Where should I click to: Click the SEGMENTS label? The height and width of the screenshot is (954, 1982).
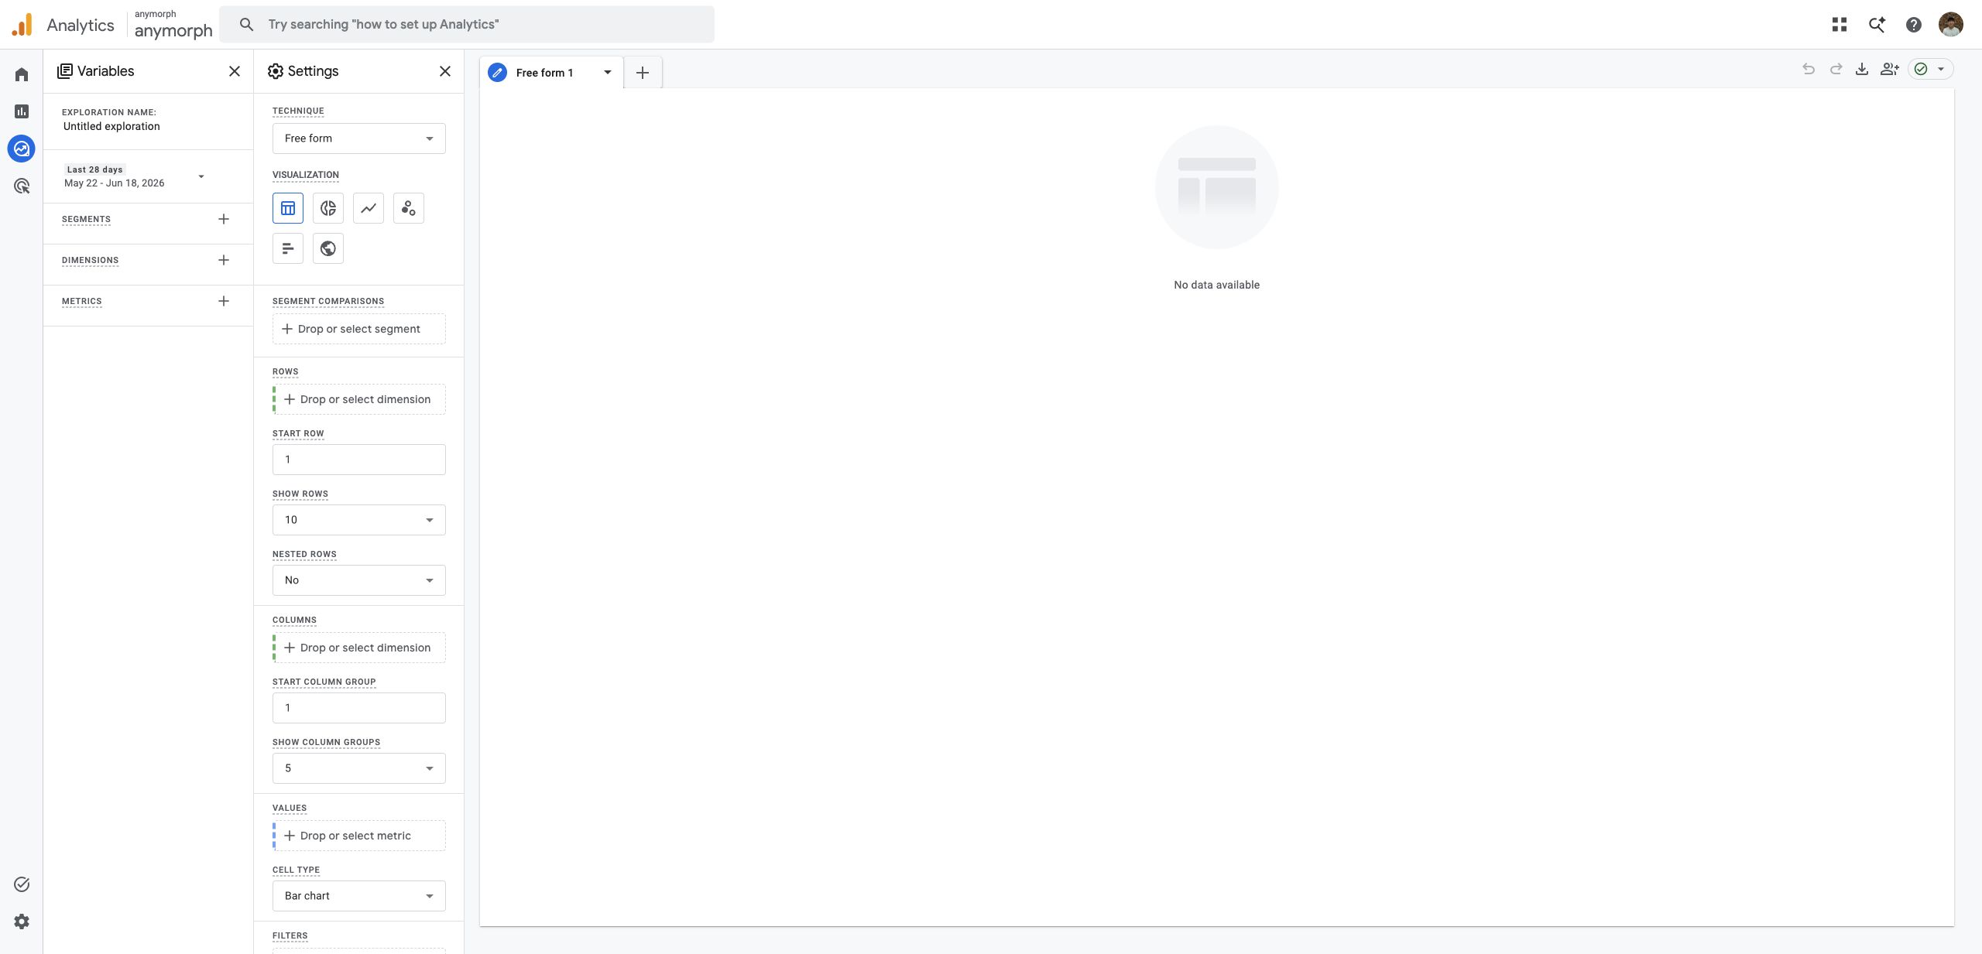tap(86, 220)
